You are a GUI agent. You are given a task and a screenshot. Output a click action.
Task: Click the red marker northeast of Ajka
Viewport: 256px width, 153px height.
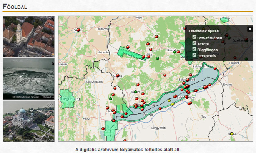[x=151, y=50]
